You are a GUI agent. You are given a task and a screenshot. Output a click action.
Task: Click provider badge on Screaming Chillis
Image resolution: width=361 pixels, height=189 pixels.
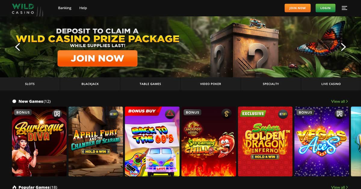[226, 114]
